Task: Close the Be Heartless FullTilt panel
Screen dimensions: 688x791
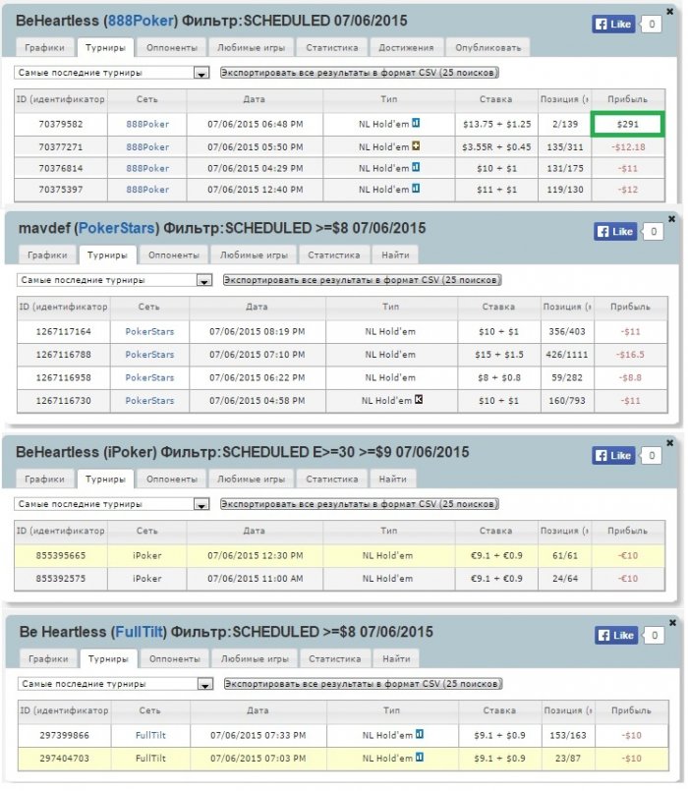Action: tap(672, 623)
